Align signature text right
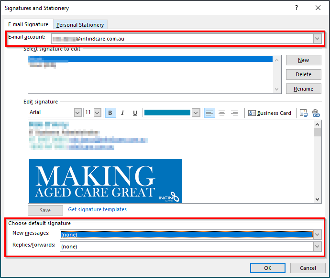Screen dimensions: 330x278 pyautogui.click(x=234, y=113)
